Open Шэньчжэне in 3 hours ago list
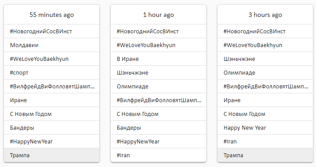316x167 pixels. pos(265,59)
